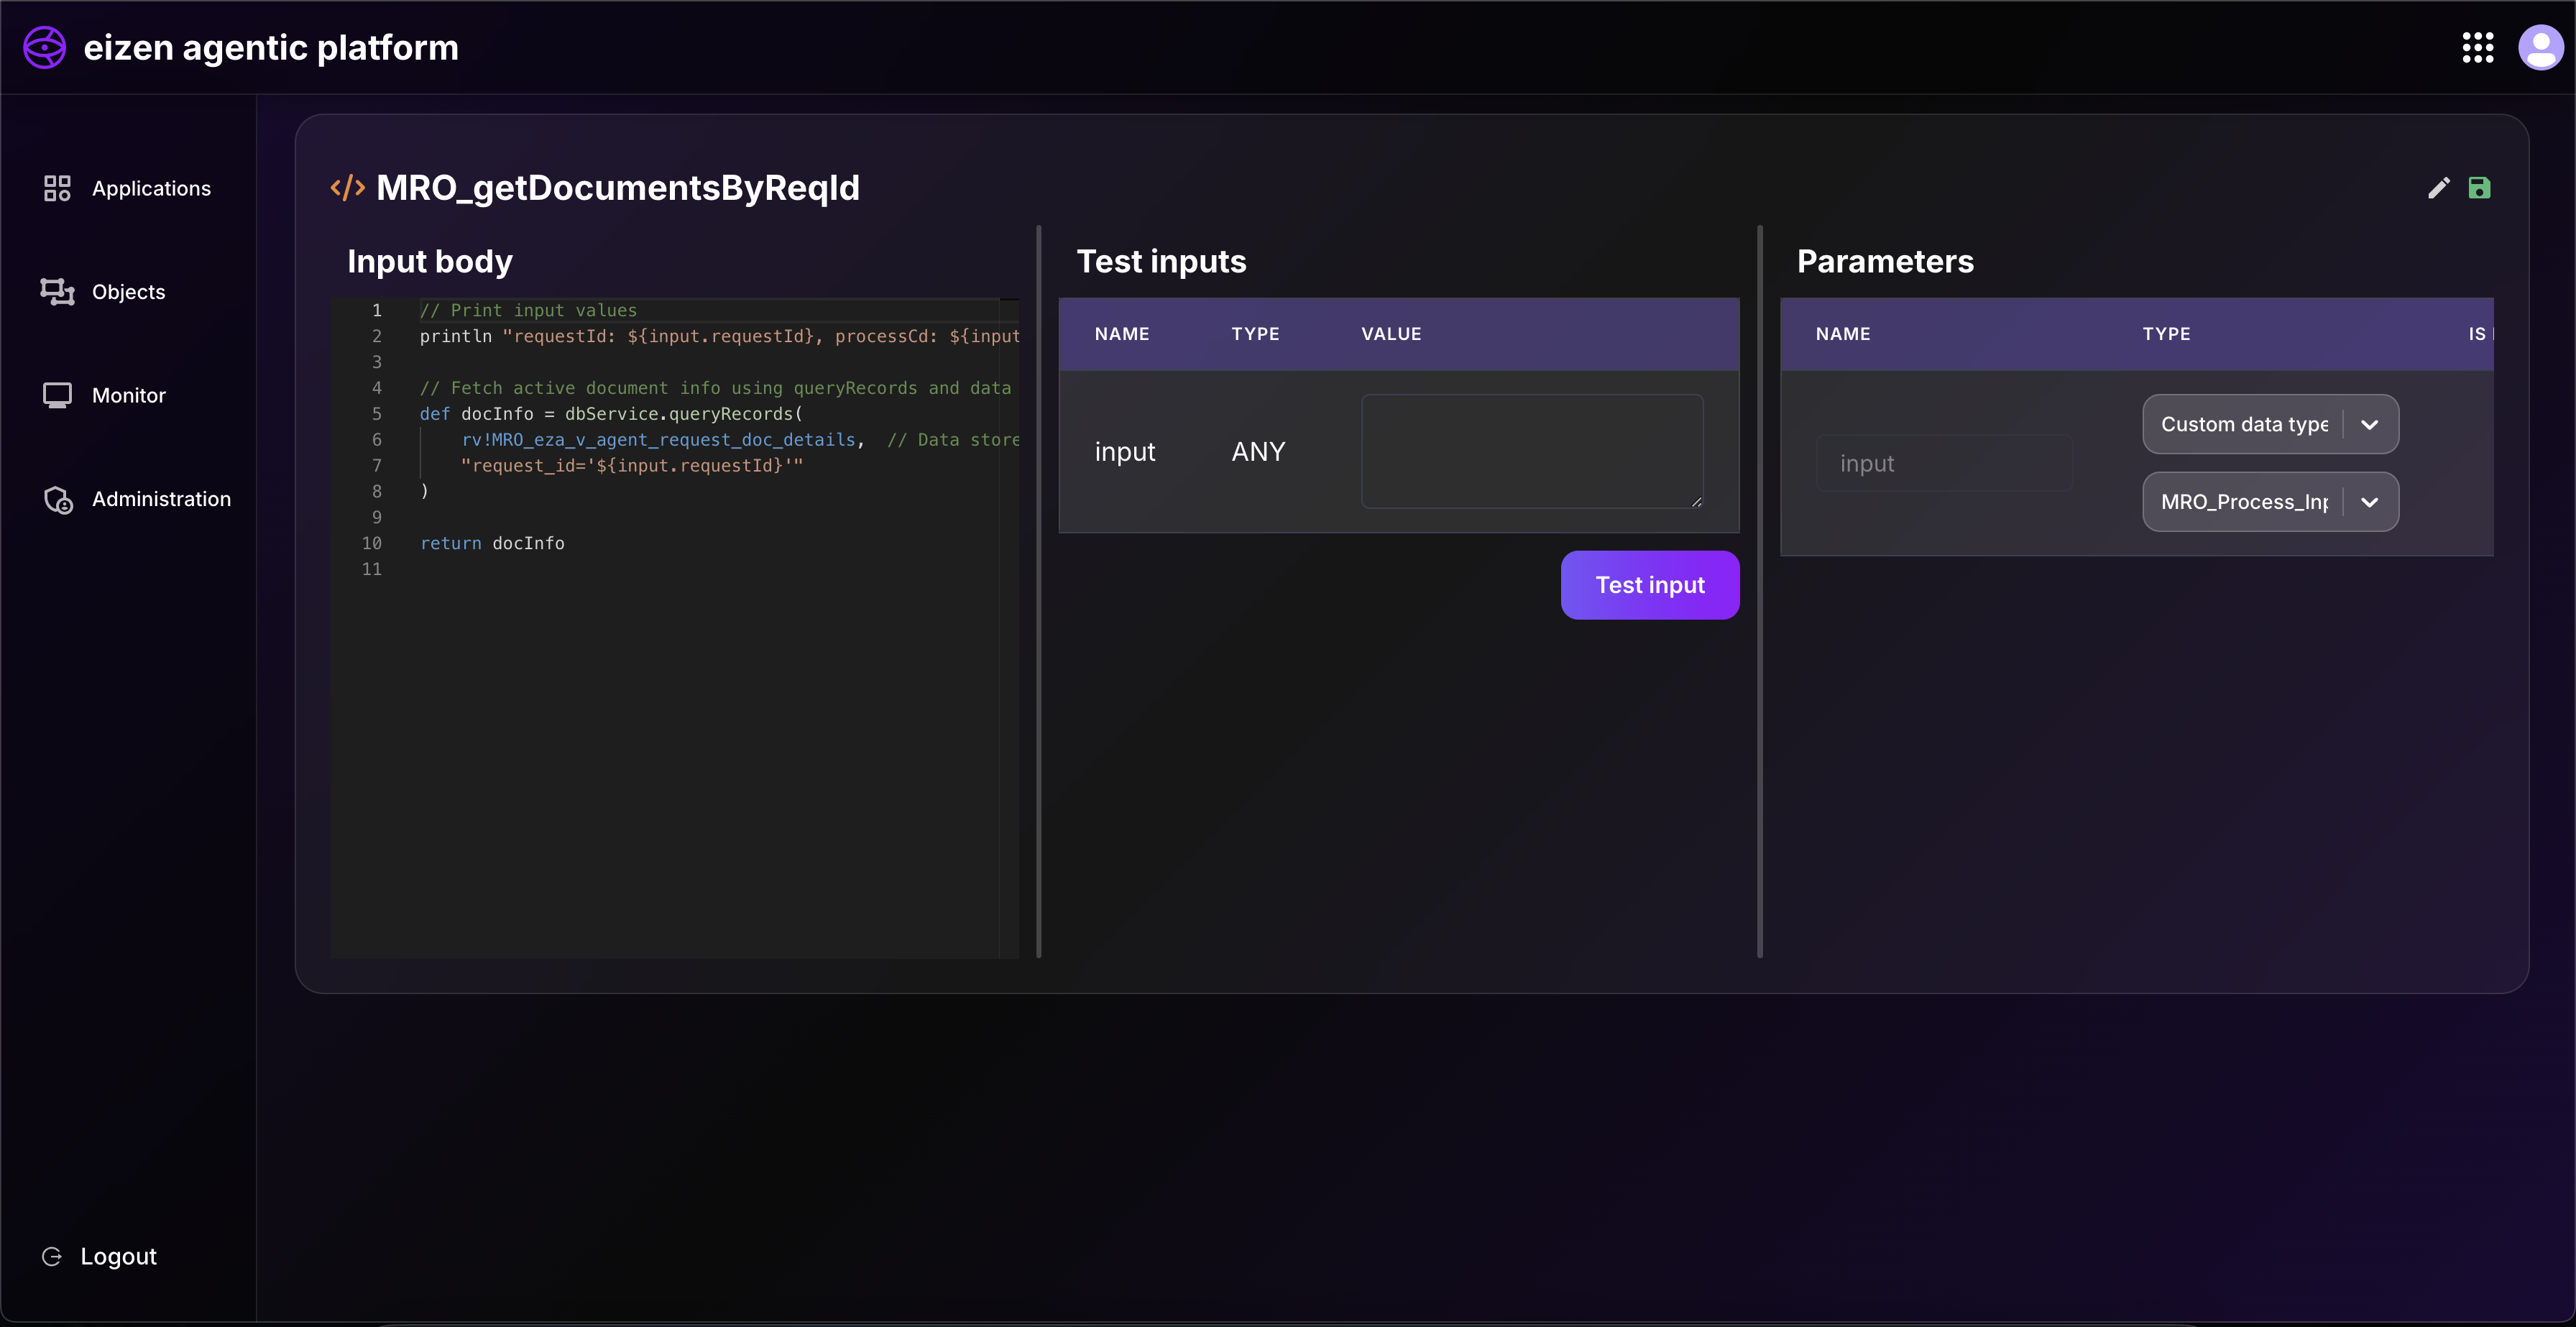Click the pencil edit icon
Viewport: 2576px width, 1327px height.
pos(2438,188)
